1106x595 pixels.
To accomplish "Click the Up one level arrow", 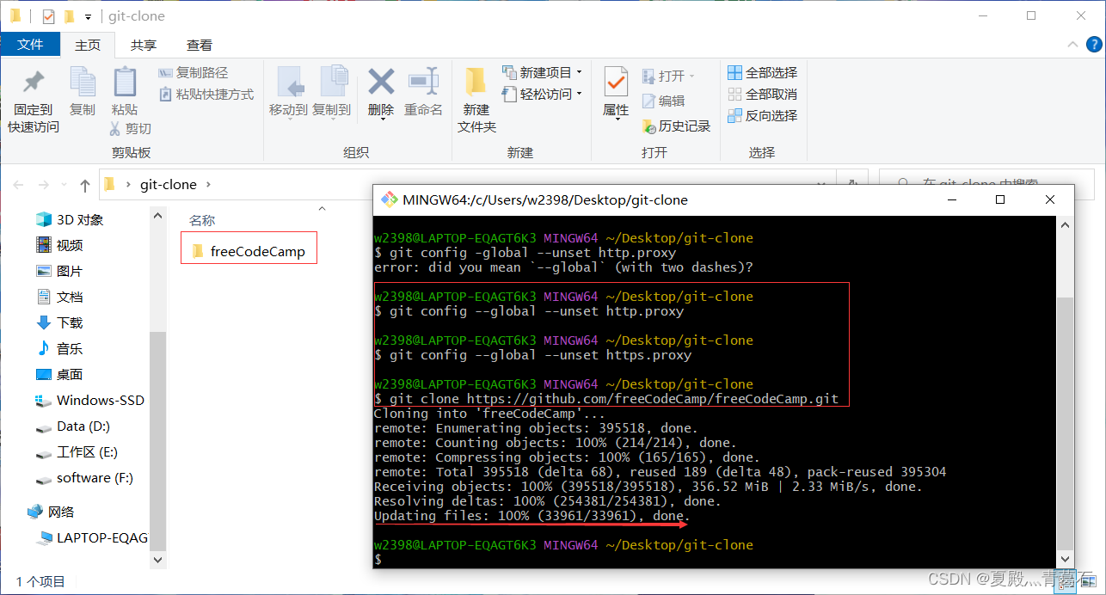I will point(85,184).
